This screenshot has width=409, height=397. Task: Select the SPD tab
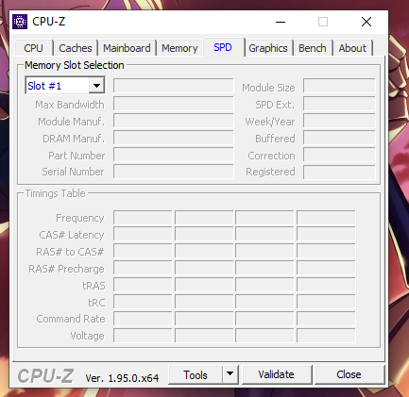pos(223,47)
